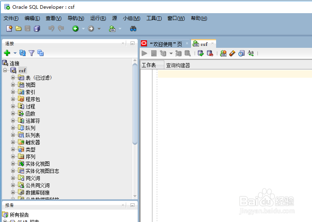Select the 过程 tree item
The height and width of the screenshot is (222, 312).
click(x=30, y=106)
